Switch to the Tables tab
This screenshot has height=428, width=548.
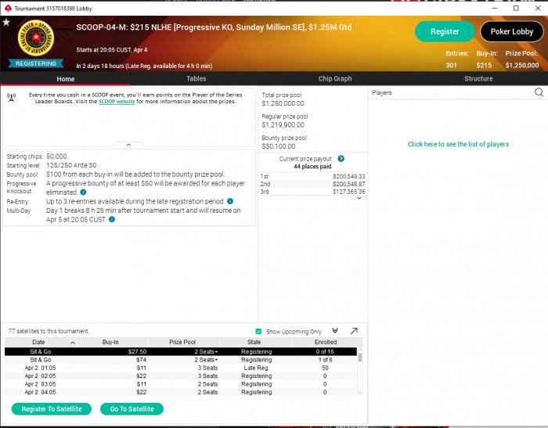pyautogui.click(x=196, y=78)
